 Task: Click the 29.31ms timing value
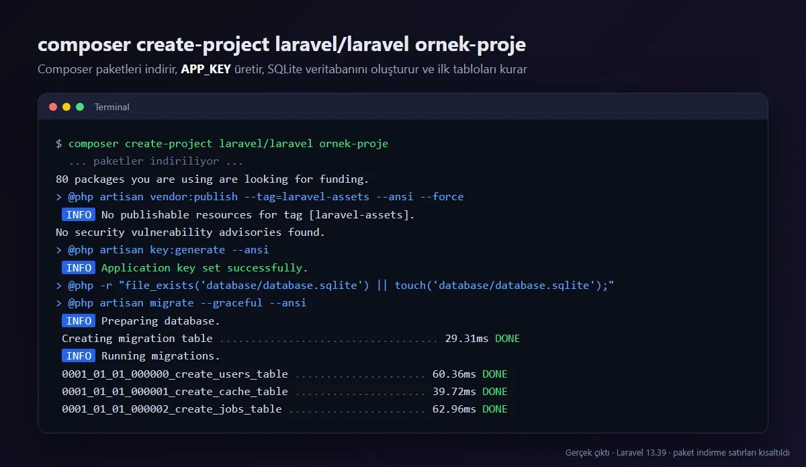pyautogui.click(x=467, y=339)
